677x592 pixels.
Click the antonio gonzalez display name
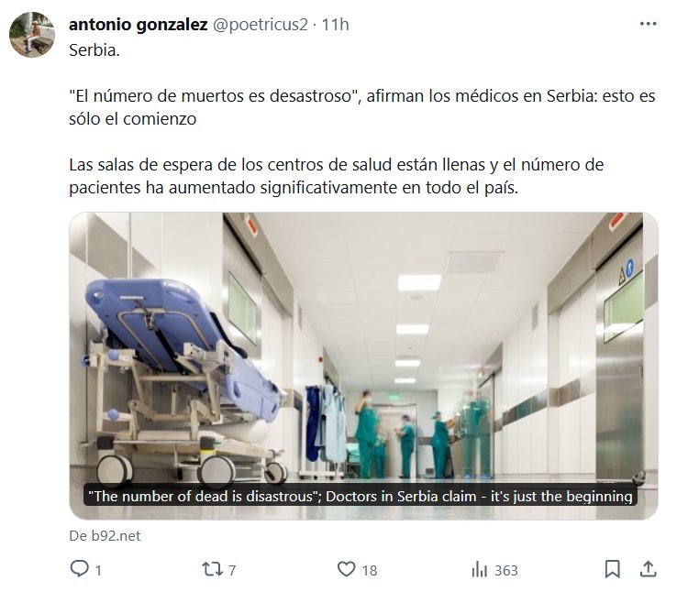[x=139, y=25]
